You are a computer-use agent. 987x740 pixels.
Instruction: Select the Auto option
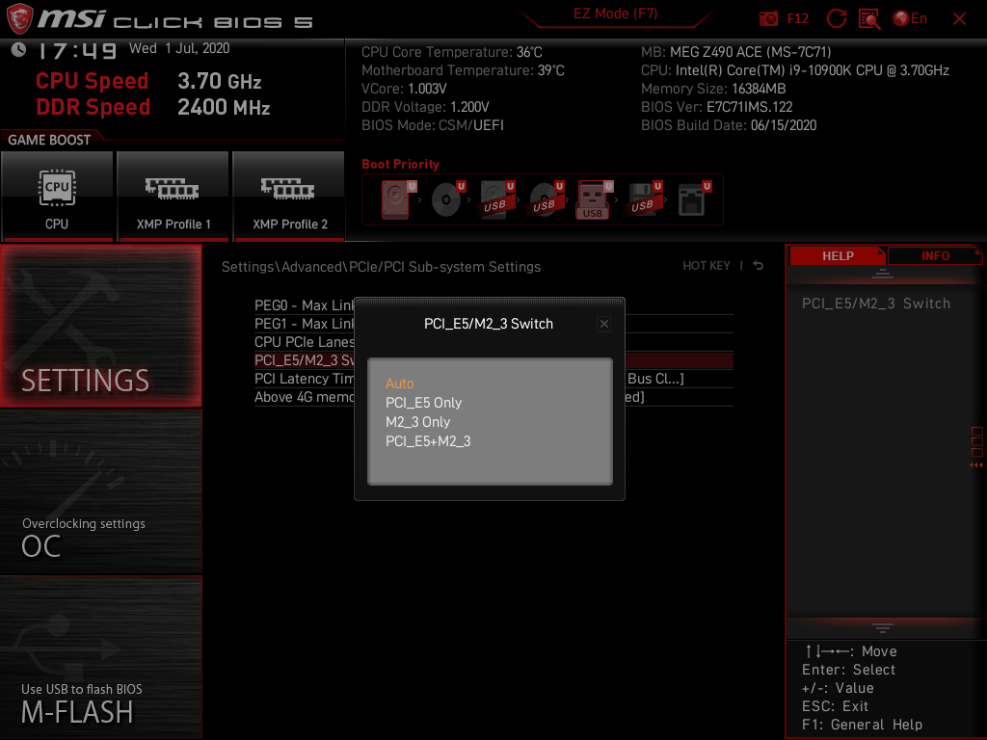[400, 383]
